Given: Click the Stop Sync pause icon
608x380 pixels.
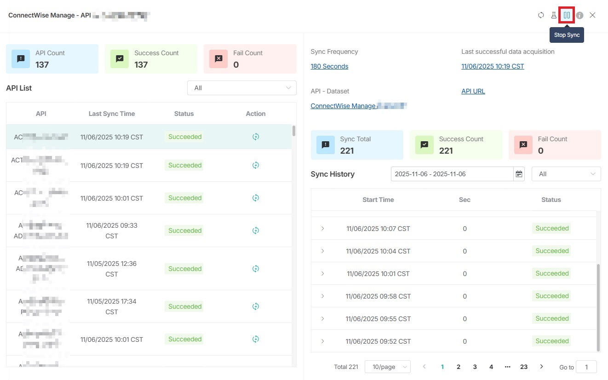Looking at the screenshot, I should (567, 15).
